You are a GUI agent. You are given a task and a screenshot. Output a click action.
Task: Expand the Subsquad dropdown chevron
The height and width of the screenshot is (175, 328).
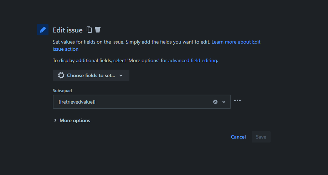pyautogui.click(x=224, y=102)
